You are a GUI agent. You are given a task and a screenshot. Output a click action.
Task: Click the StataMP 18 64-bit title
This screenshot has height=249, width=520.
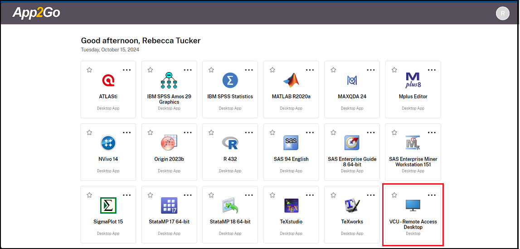click(x=230, y=221)
